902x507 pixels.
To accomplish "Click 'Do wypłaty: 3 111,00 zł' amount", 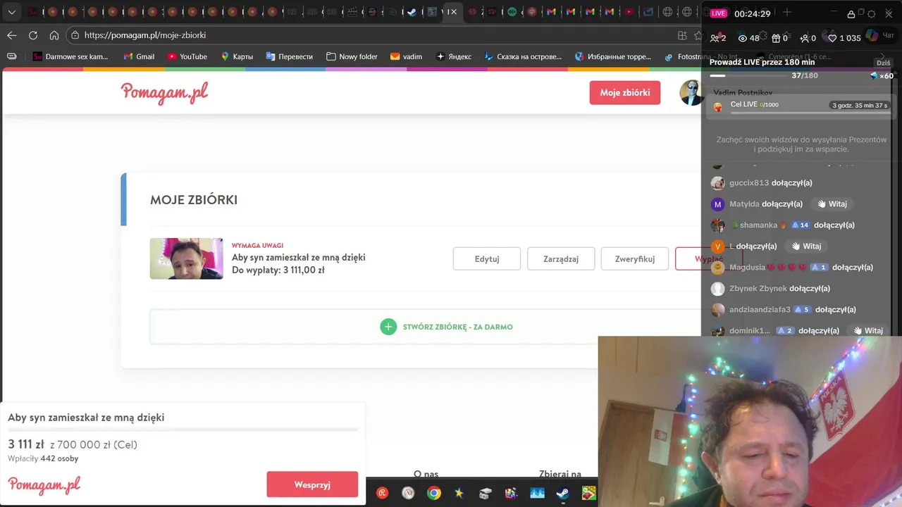I will (278, 270).
